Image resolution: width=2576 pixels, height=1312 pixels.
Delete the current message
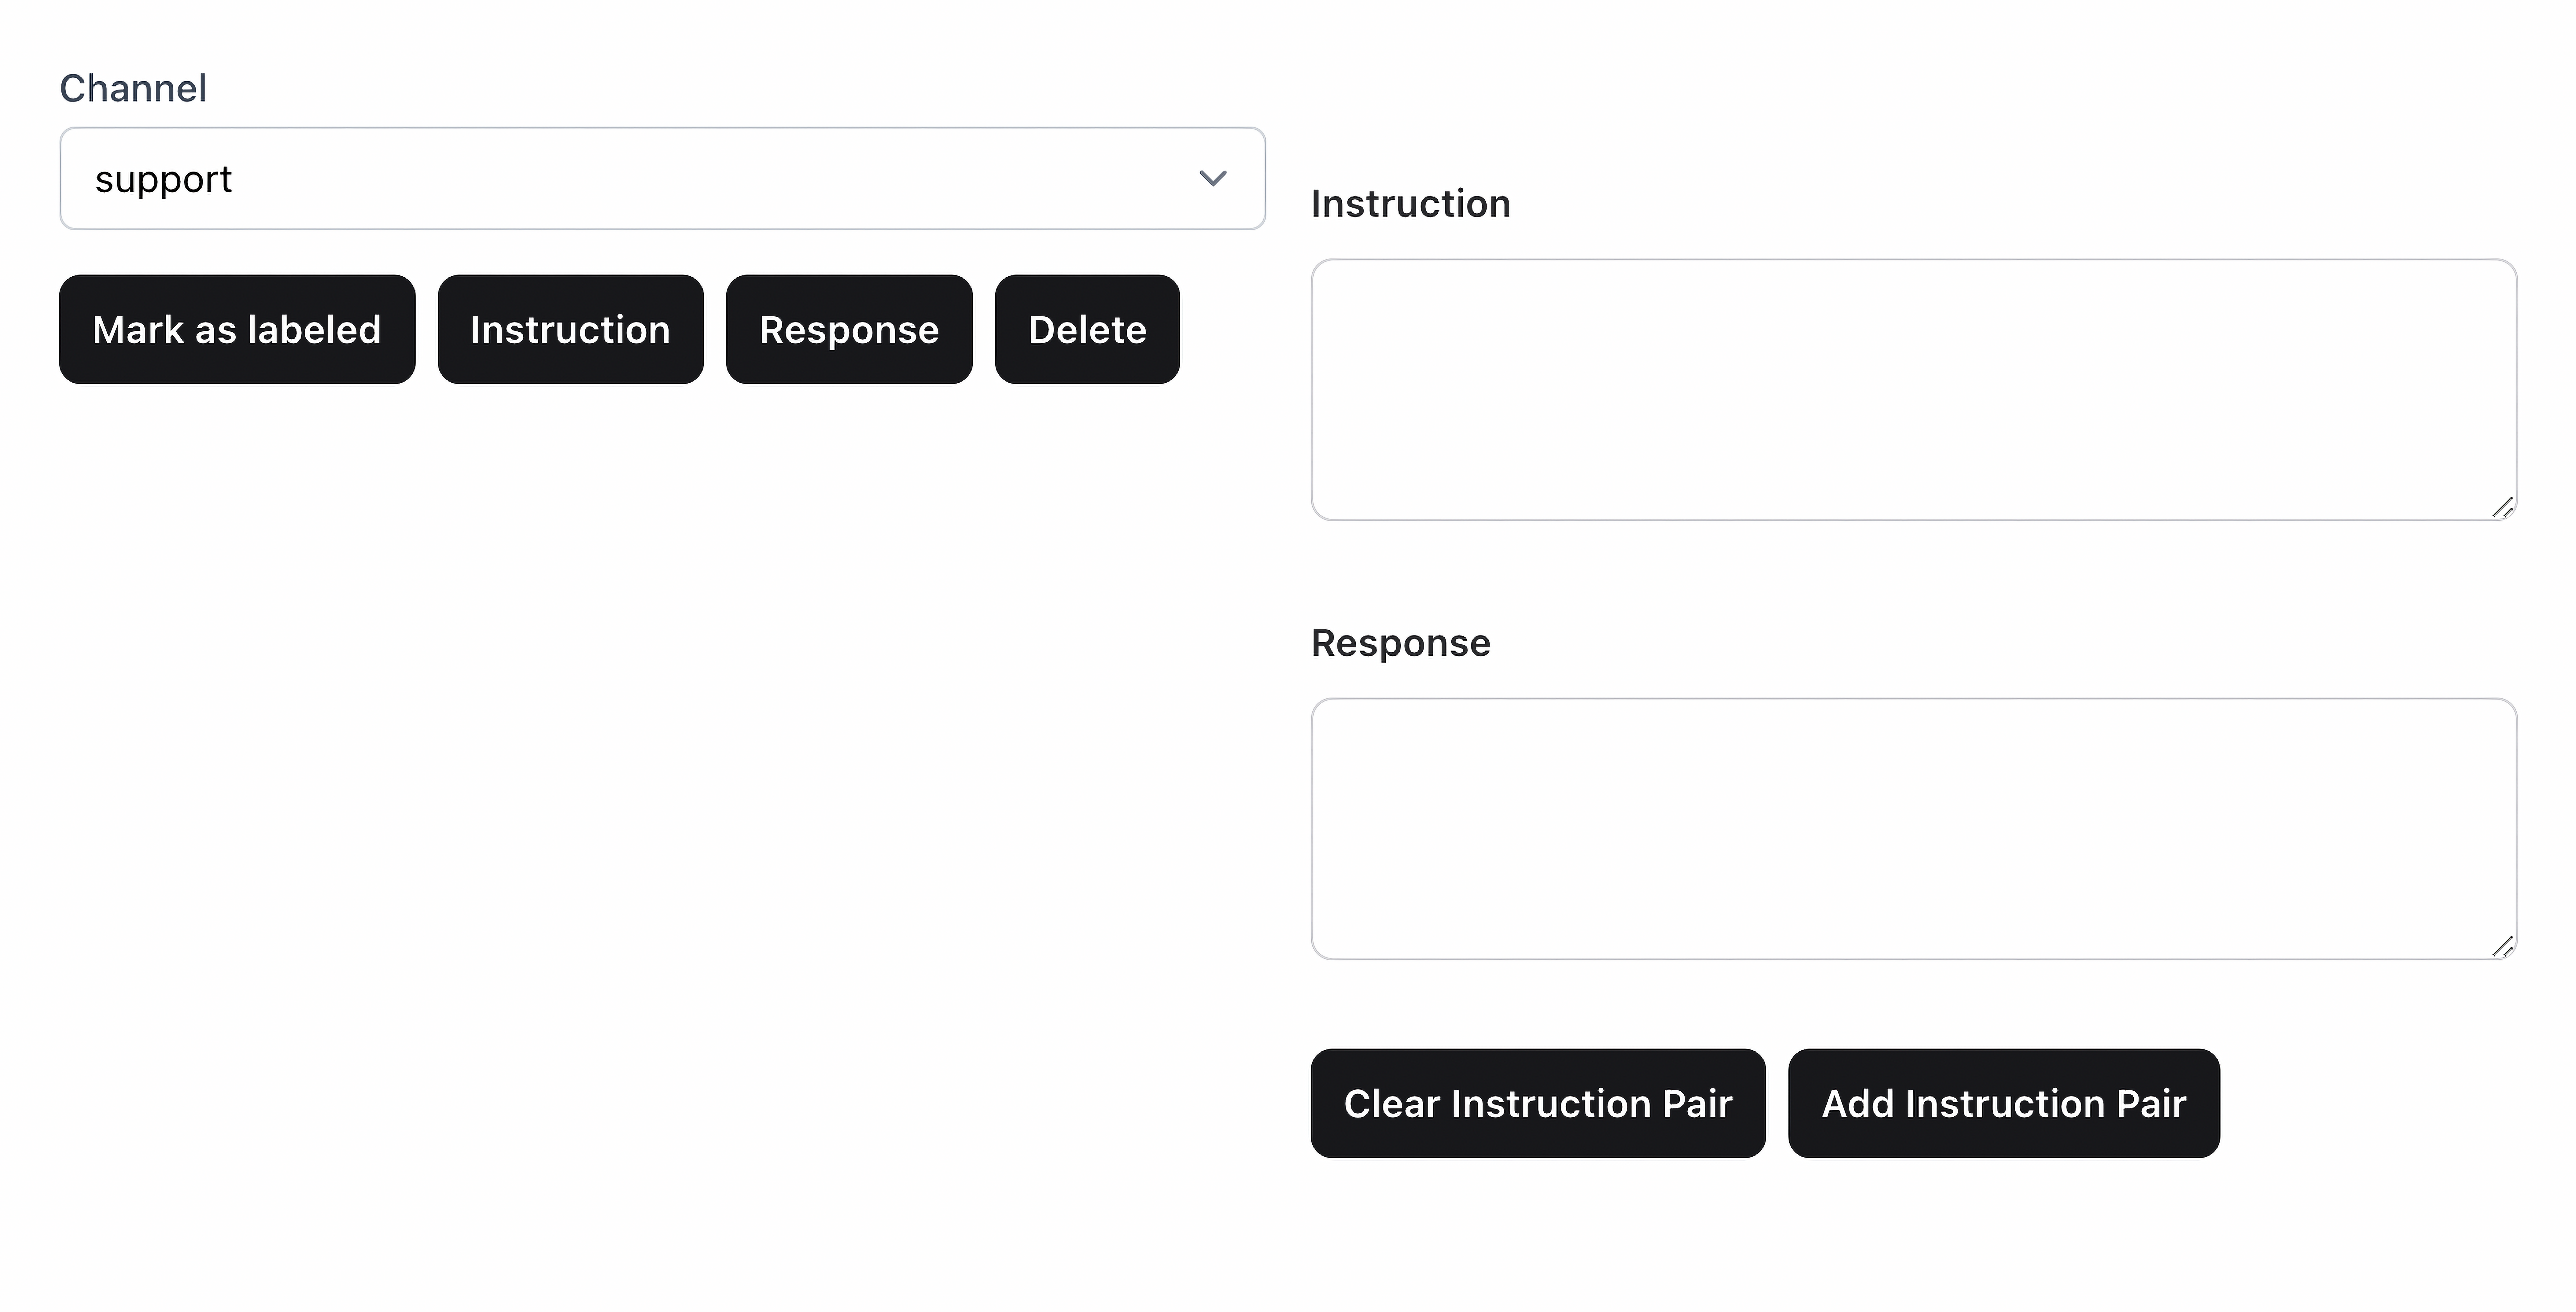(x=1087, y=329)
